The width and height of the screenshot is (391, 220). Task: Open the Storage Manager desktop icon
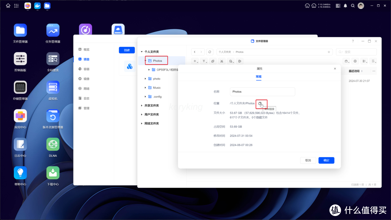pyautogui.click(x=20, y=88)
